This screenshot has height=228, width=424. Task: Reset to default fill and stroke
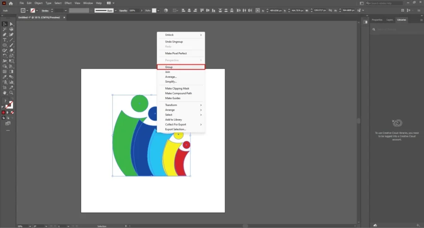[3, 108]
